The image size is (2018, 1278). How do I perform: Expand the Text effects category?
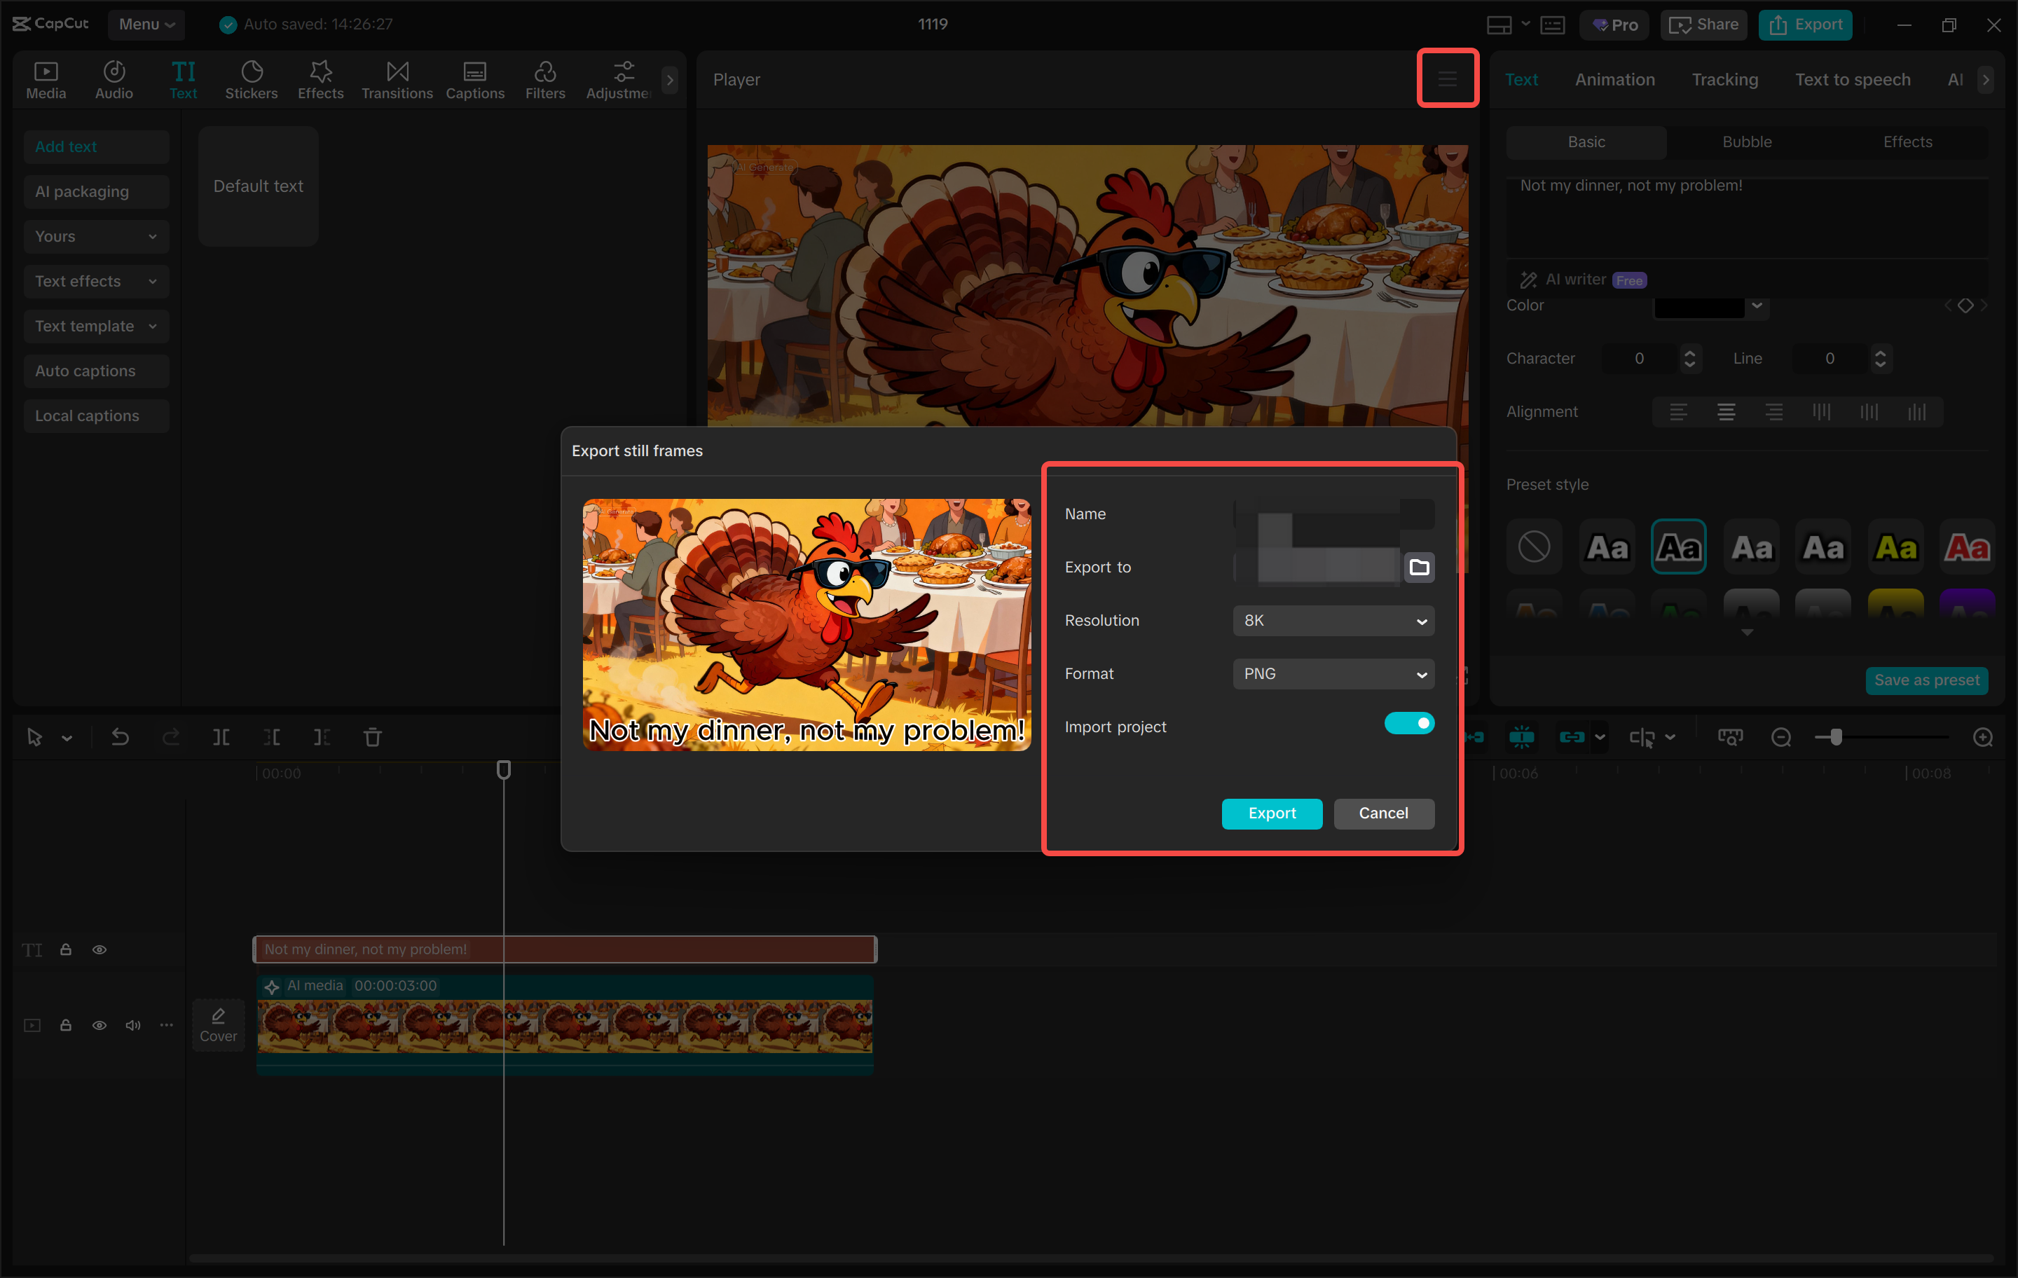pos(95,282)
